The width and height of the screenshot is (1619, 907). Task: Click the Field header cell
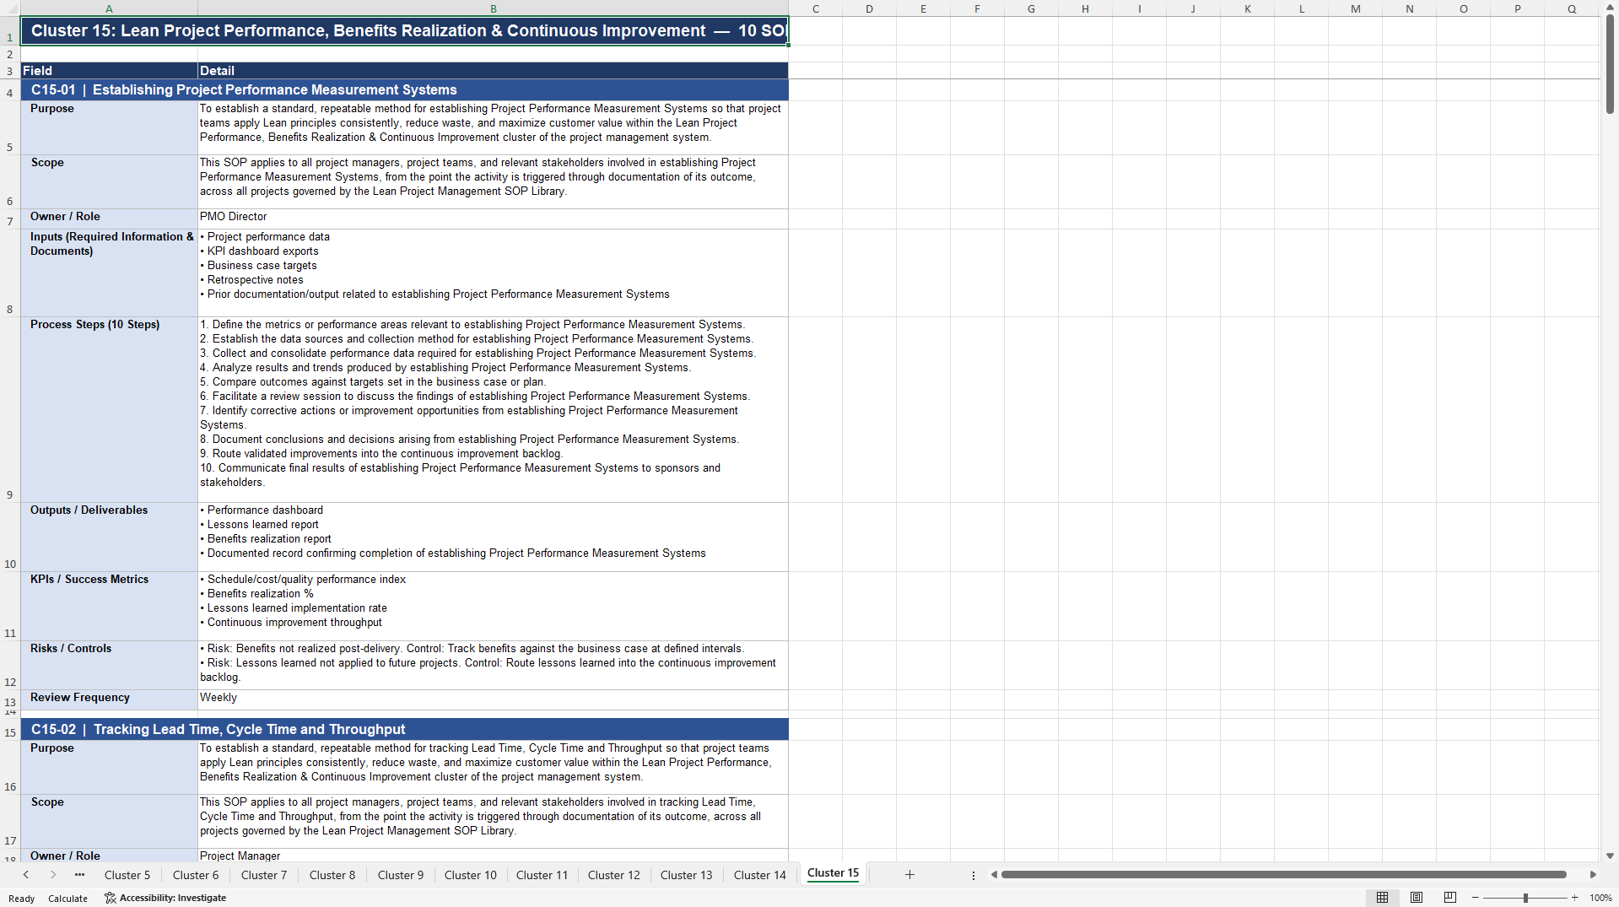110,71
